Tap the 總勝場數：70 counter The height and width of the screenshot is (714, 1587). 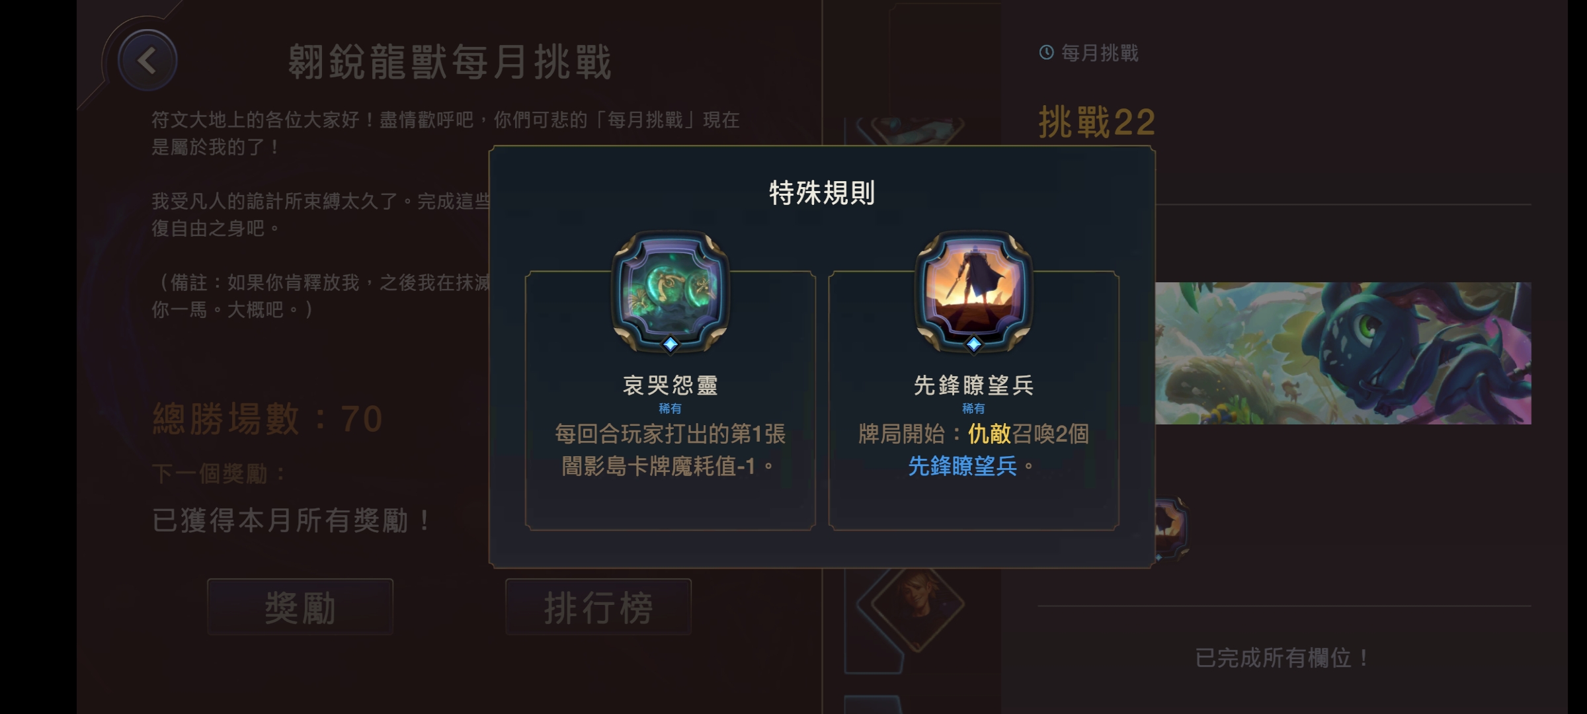(268, 418)
